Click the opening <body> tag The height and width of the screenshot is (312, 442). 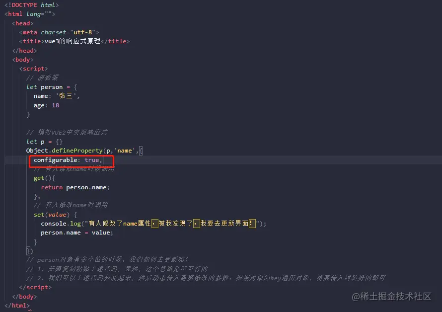(22, 60)
